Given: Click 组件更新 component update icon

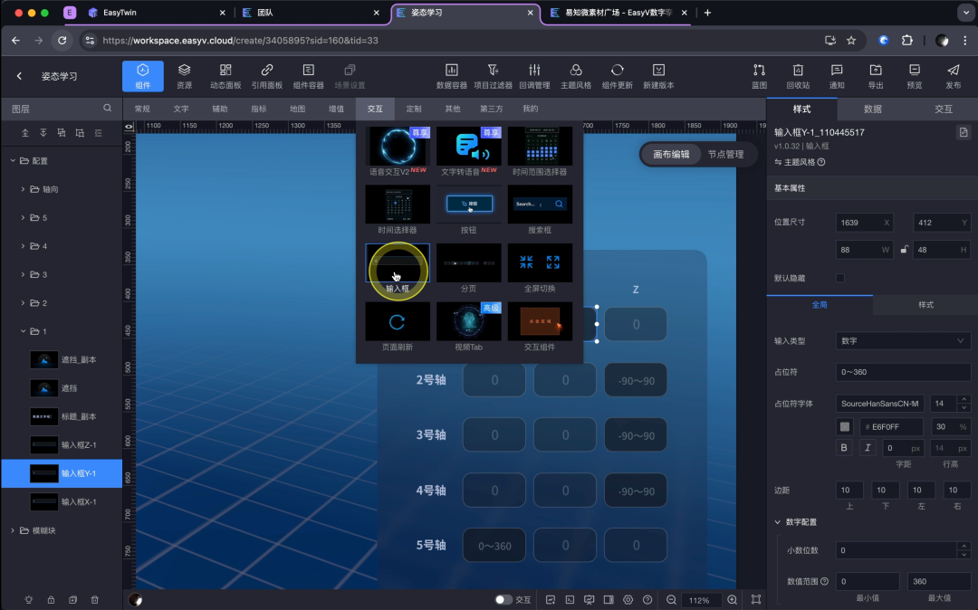Looking at the screenshot, I should (x=617, y=76).
